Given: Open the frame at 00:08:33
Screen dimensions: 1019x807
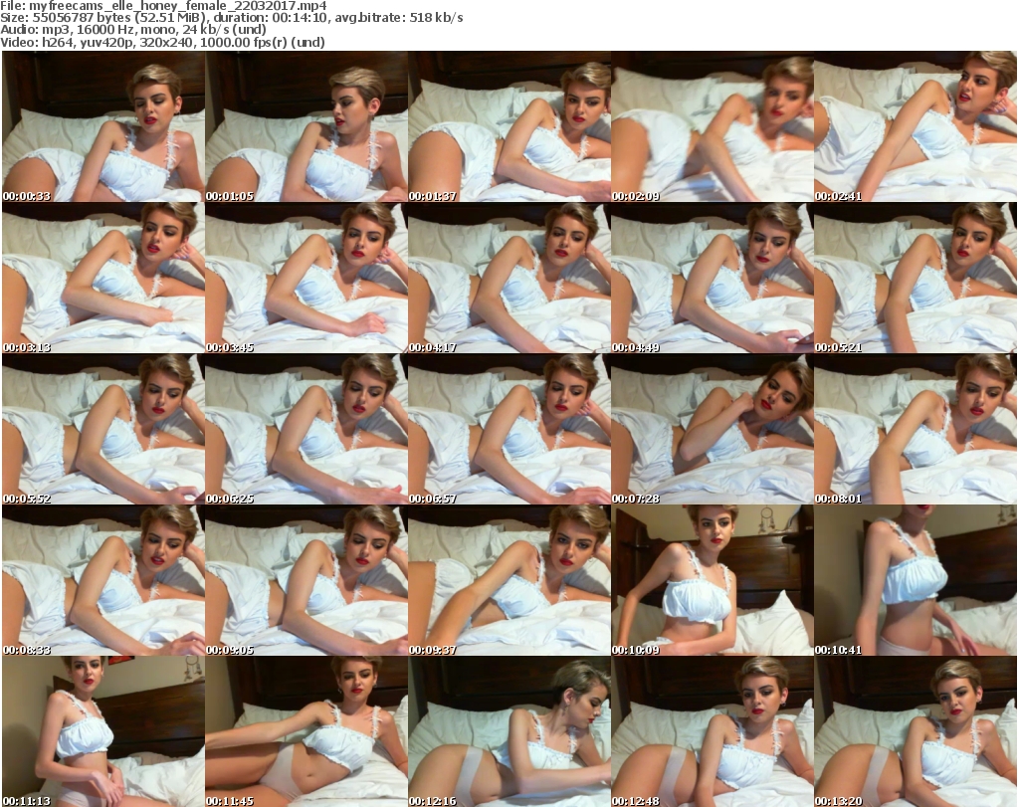Looking at the screenshot, I should click(x=103, y=581).
